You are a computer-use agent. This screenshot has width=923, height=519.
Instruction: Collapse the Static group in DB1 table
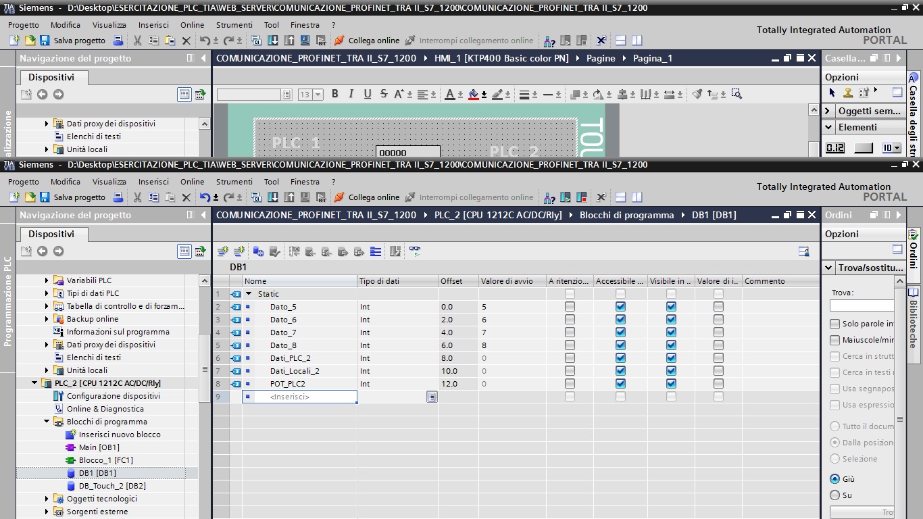coord(249,294)
